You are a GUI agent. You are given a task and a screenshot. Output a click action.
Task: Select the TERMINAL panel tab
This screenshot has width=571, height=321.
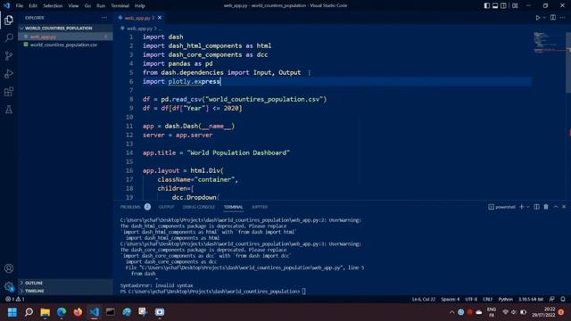234,207
